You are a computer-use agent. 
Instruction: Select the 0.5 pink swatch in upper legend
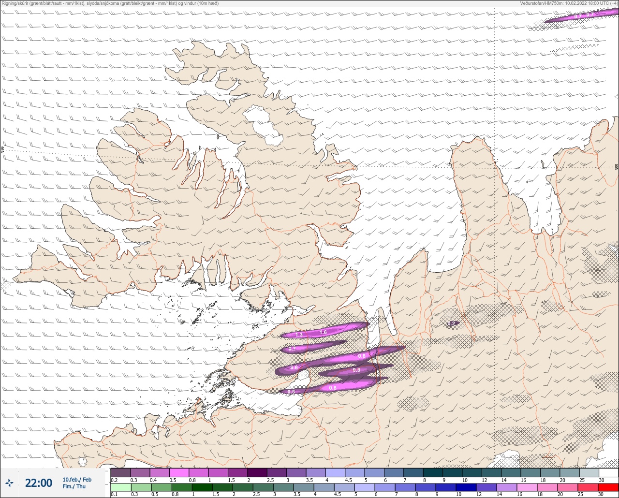179,472
